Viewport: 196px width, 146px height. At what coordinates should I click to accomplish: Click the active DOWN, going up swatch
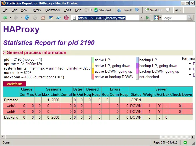tap(93, 71)
